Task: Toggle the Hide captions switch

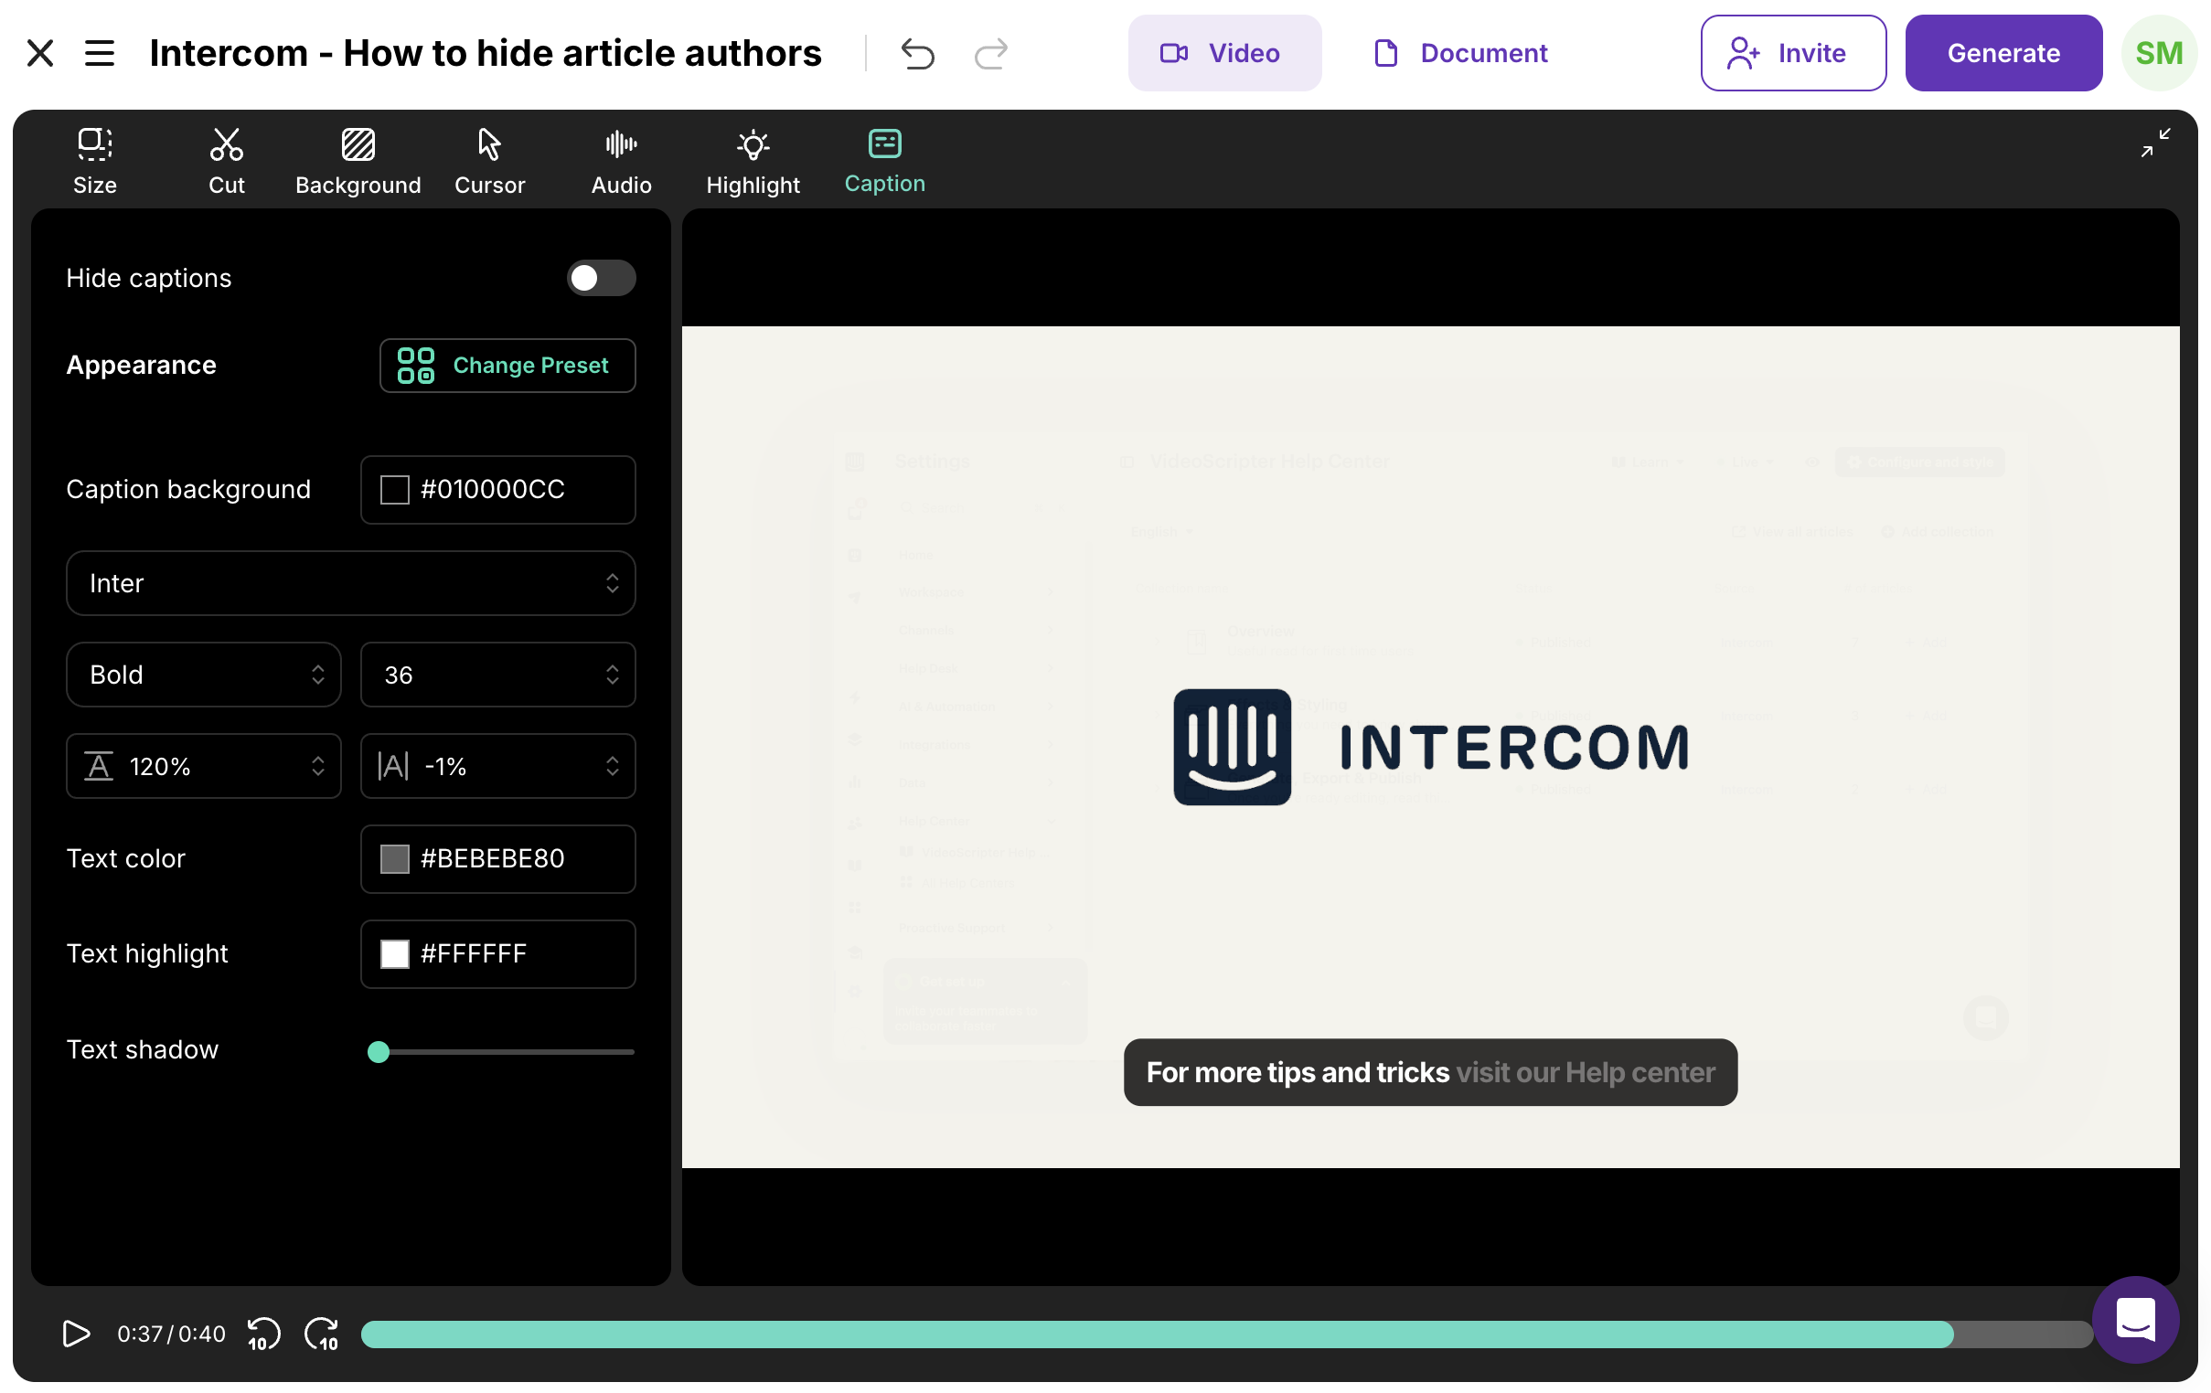Action: [x=601, y=278]
